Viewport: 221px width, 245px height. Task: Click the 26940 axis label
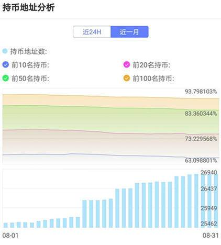pos(209,172)
